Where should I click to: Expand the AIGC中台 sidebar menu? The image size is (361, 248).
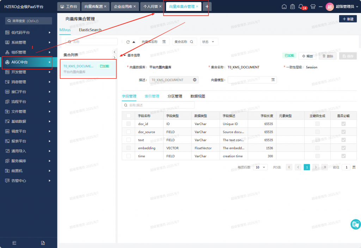tap(27, 62)
